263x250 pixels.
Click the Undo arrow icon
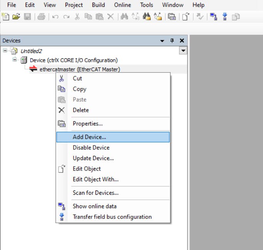point(55,17)
